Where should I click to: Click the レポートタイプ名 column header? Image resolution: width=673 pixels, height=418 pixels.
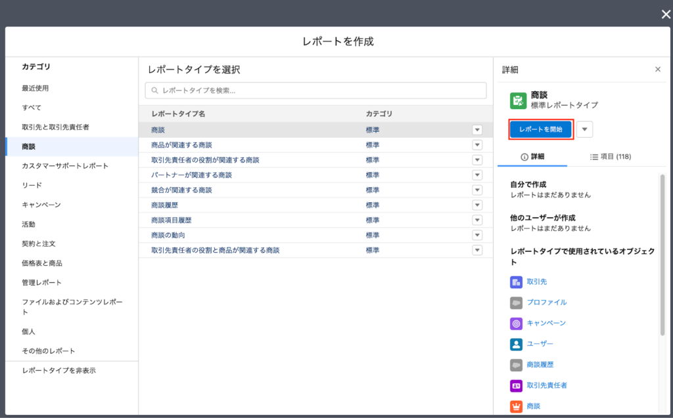pos(178,114)
